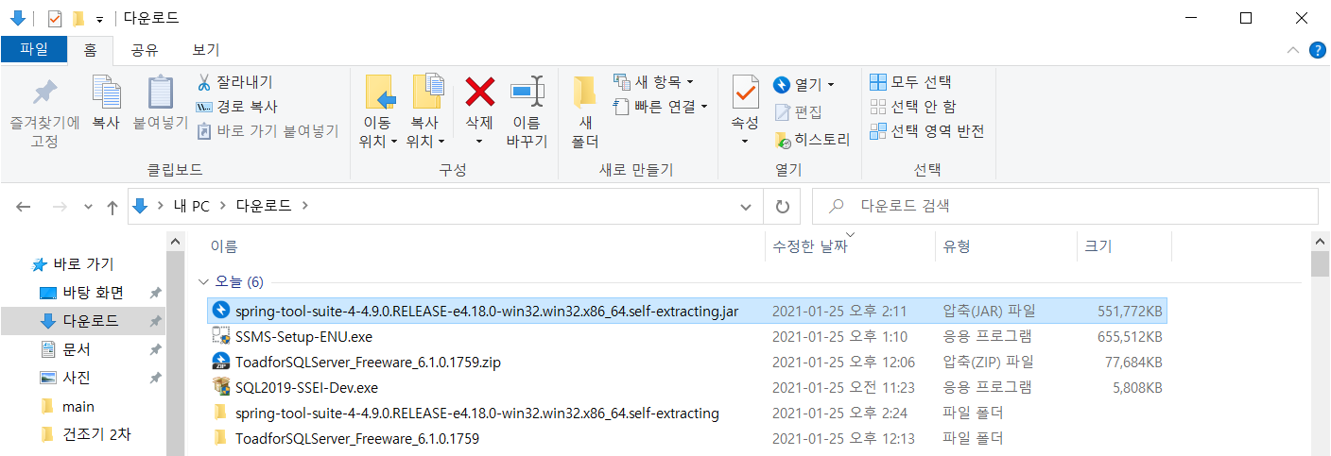
Task: Click the SQL2019-SSEI-Dev.exe file icon
Action: 221,387
